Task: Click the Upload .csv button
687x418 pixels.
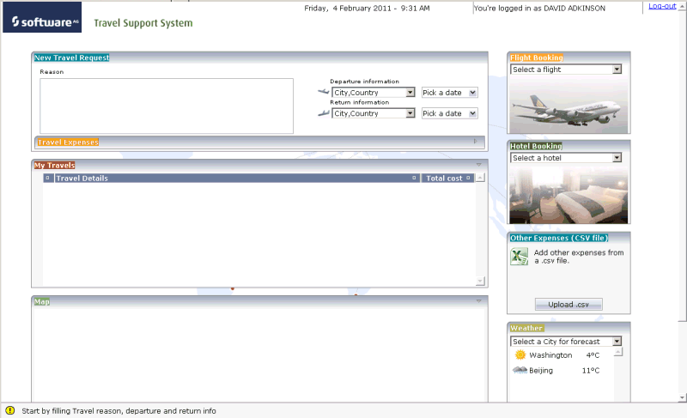Action: point(568,305)
